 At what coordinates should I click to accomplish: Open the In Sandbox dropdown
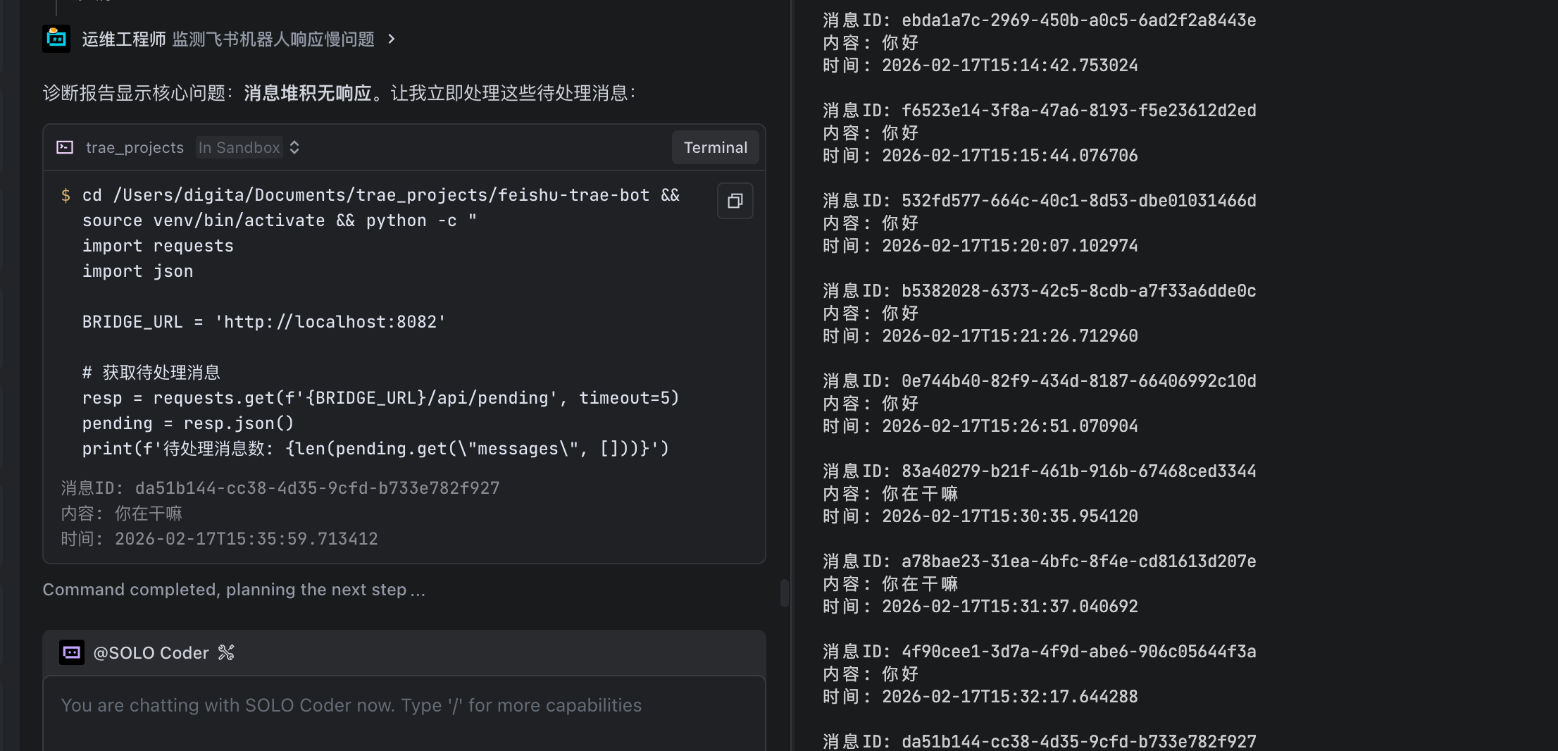pos(249,147)
